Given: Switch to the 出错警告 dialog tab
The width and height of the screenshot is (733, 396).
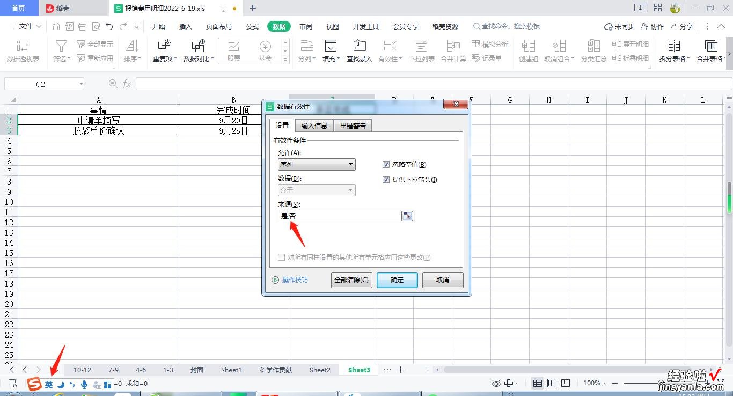Looking at the screenshot, I should click(353, 126).
